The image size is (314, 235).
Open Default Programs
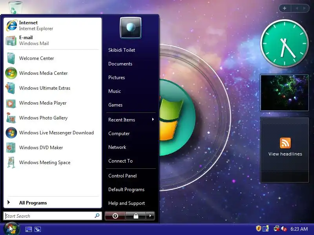coord(126,190)
